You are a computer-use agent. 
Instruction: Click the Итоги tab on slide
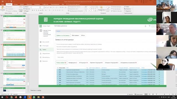pyautogui.click(x=83, y=35)
